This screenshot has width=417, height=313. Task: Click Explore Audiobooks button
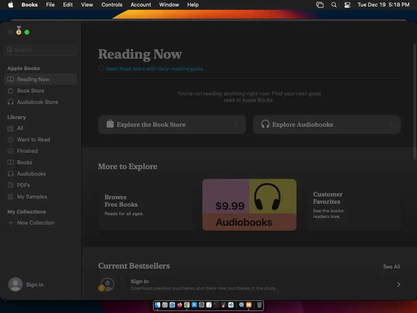327,125
